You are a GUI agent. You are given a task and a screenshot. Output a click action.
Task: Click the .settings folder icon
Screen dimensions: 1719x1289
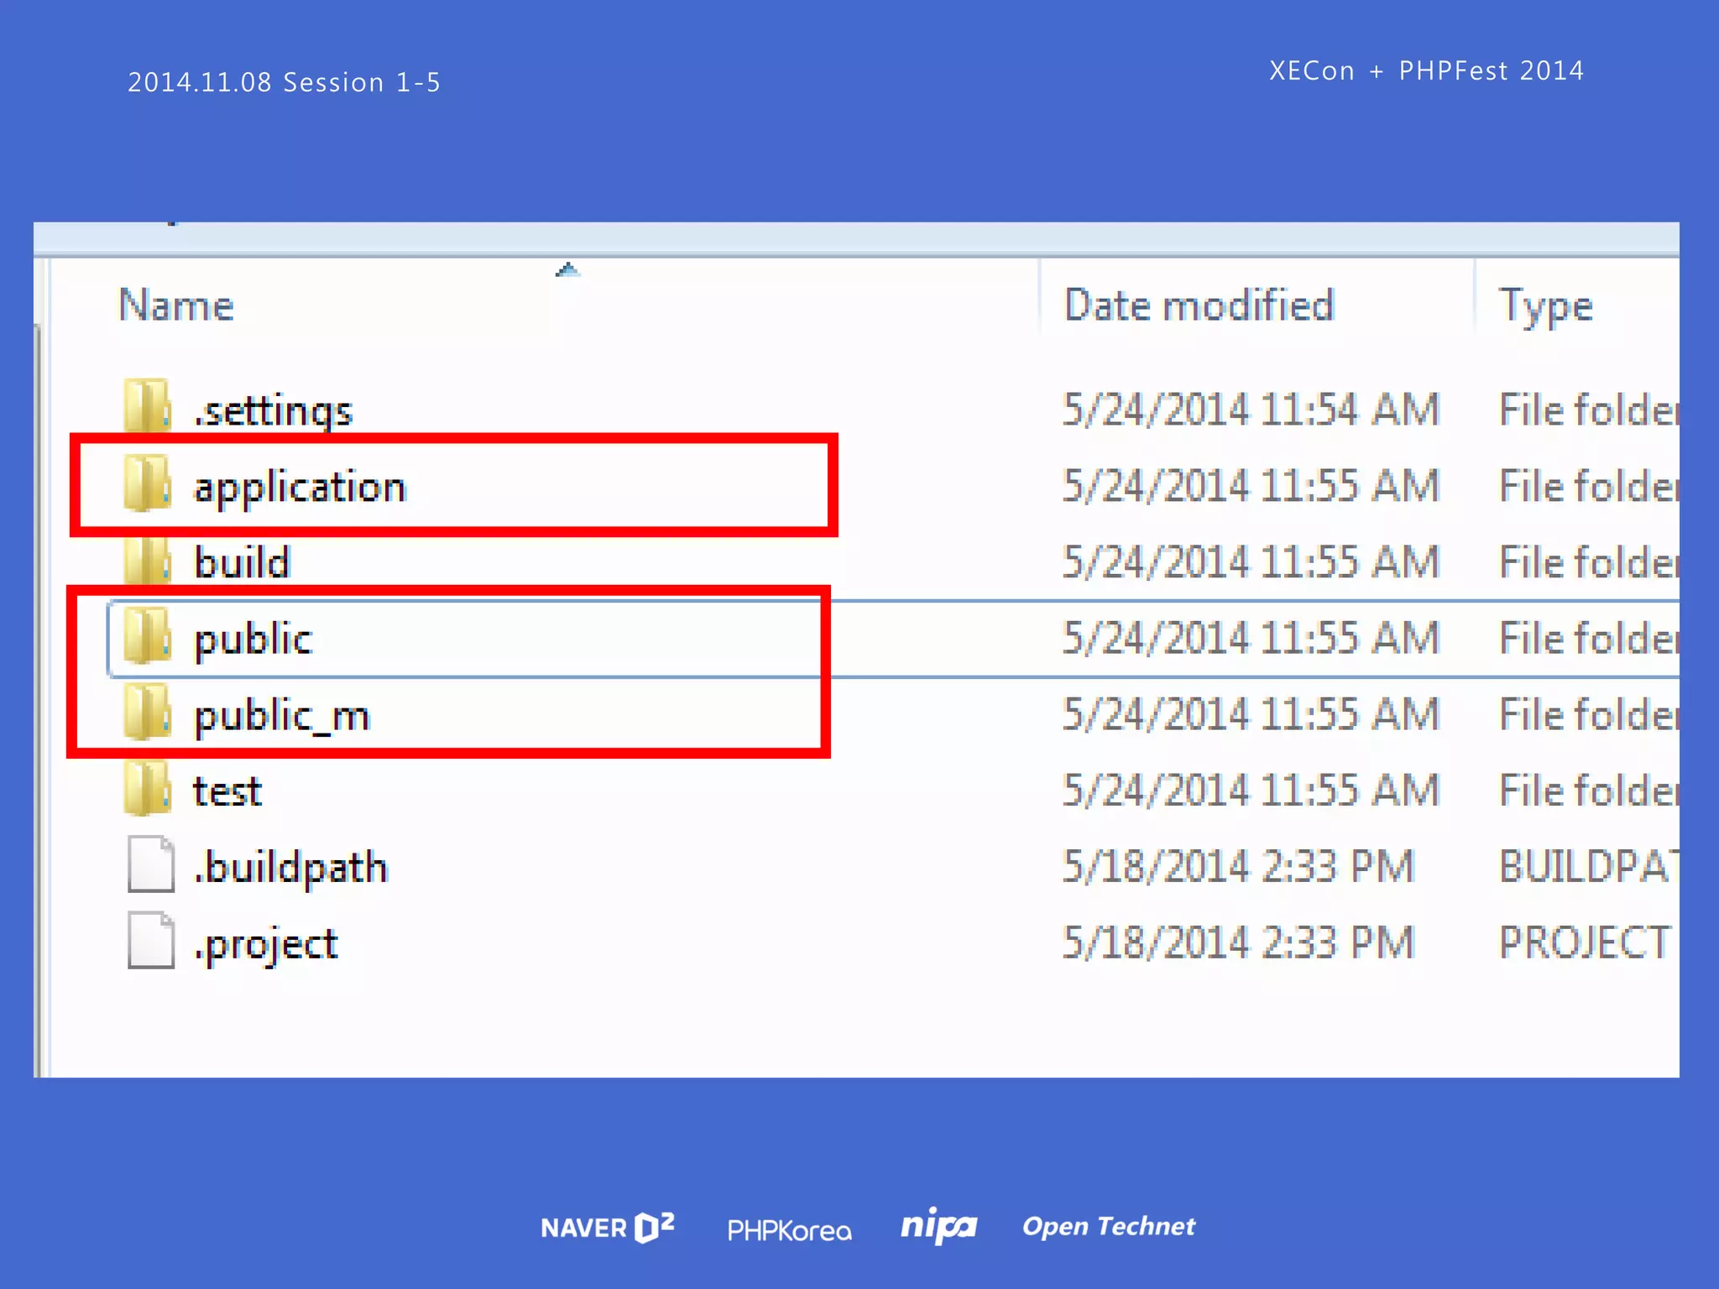[x=148, y=407]
